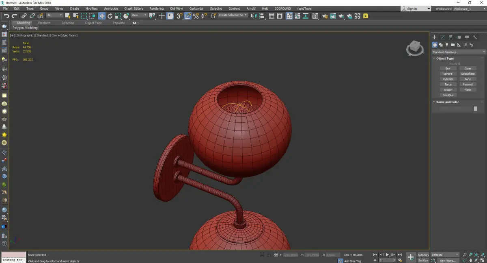Image resolution: width=487 pixels, height=263 pixels.
Task: Collapse the Object Type rollout
Action: click(x=445, y=59)
